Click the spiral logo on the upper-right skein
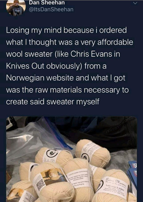Image resolution: width=143 pixels, height=202 pixels. [85, 157]
